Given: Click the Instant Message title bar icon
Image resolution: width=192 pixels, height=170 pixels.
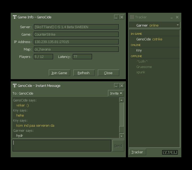Looking at the screenshot, I should click(15, 86).
